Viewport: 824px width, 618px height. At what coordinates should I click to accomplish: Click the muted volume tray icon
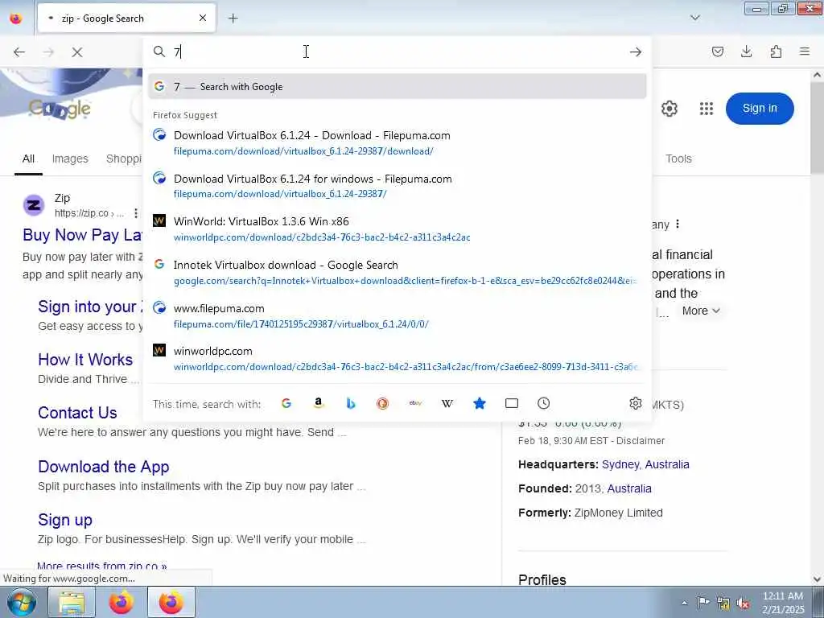click(x=743, y=604)
